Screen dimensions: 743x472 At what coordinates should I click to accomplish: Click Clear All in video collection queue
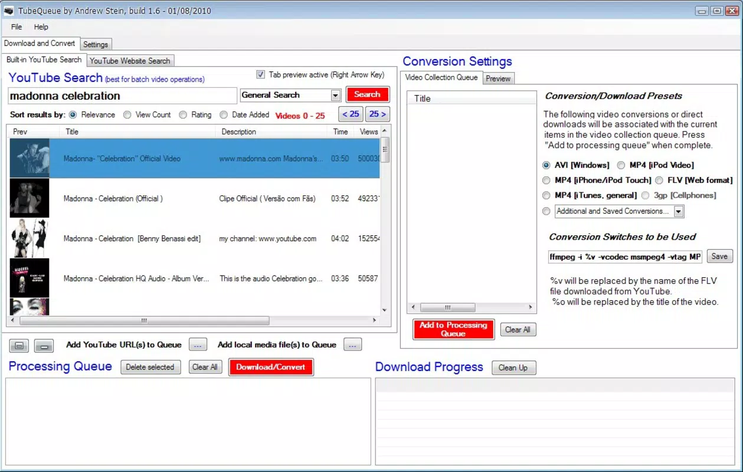(x=518, y=330)
